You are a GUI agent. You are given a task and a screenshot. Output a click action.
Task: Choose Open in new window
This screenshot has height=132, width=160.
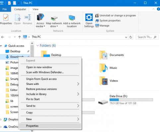pos(50,67)
